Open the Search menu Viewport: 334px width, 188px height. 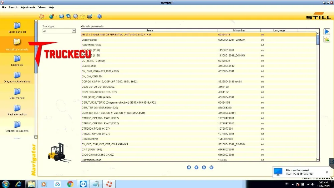pos(13,7)
